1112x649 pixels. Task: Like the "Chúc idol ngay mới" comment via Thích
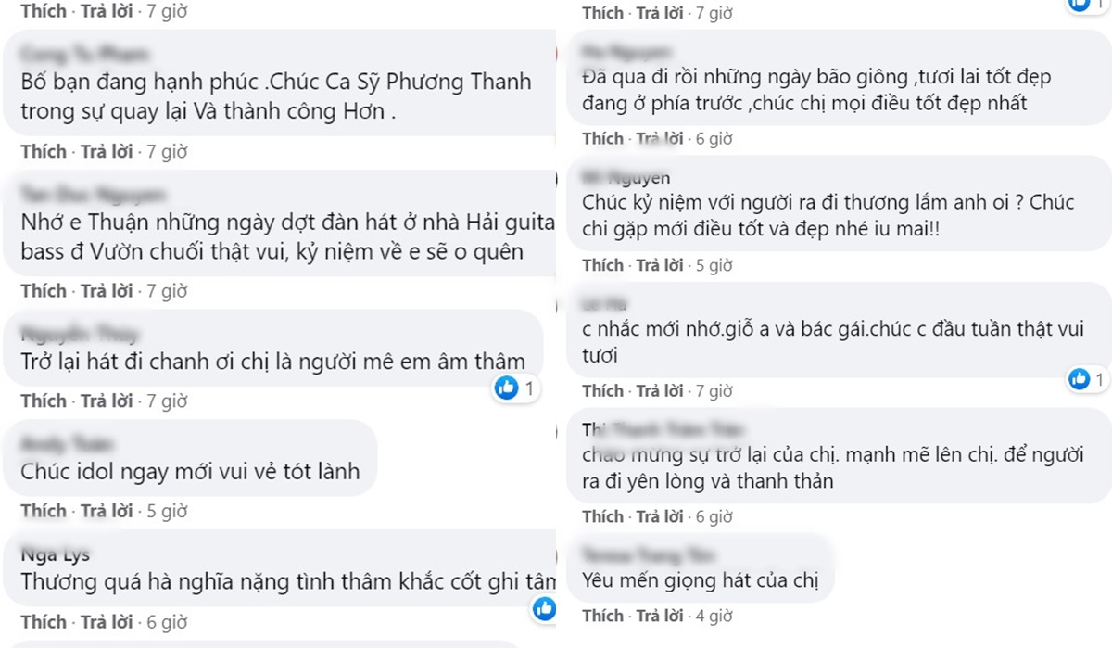tap(44, 511)
